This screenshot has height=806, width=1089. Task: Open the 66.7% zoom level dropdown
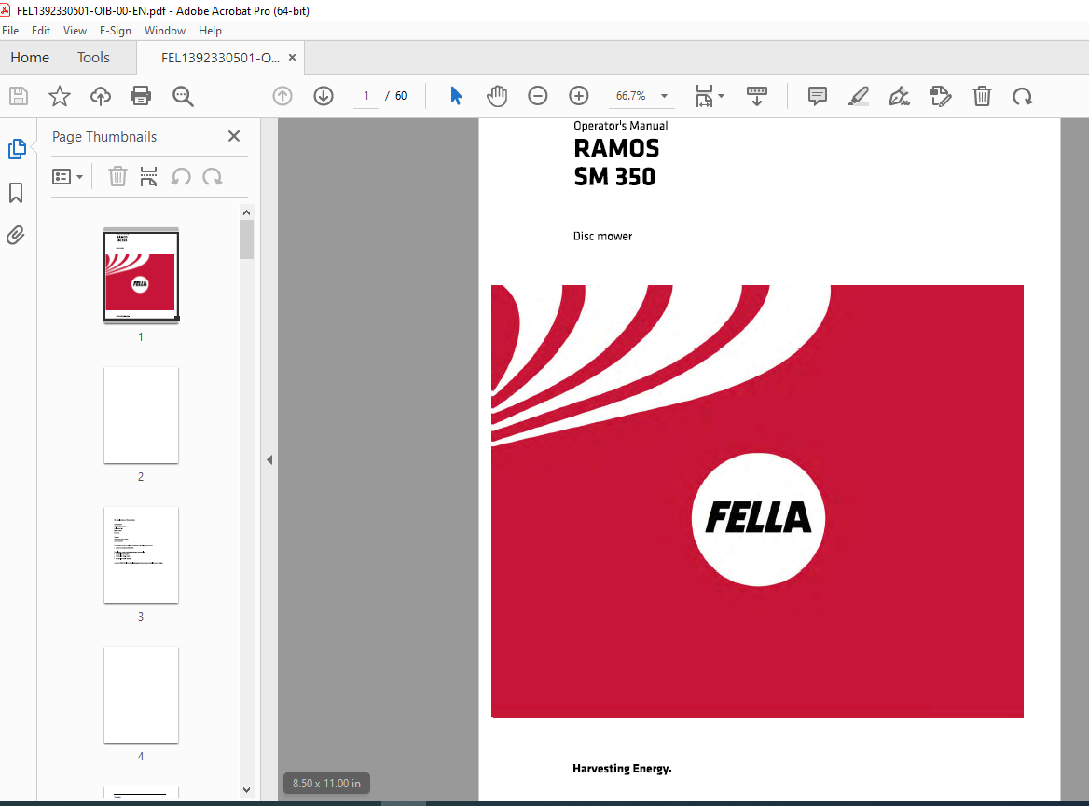(x=665, y=96)
